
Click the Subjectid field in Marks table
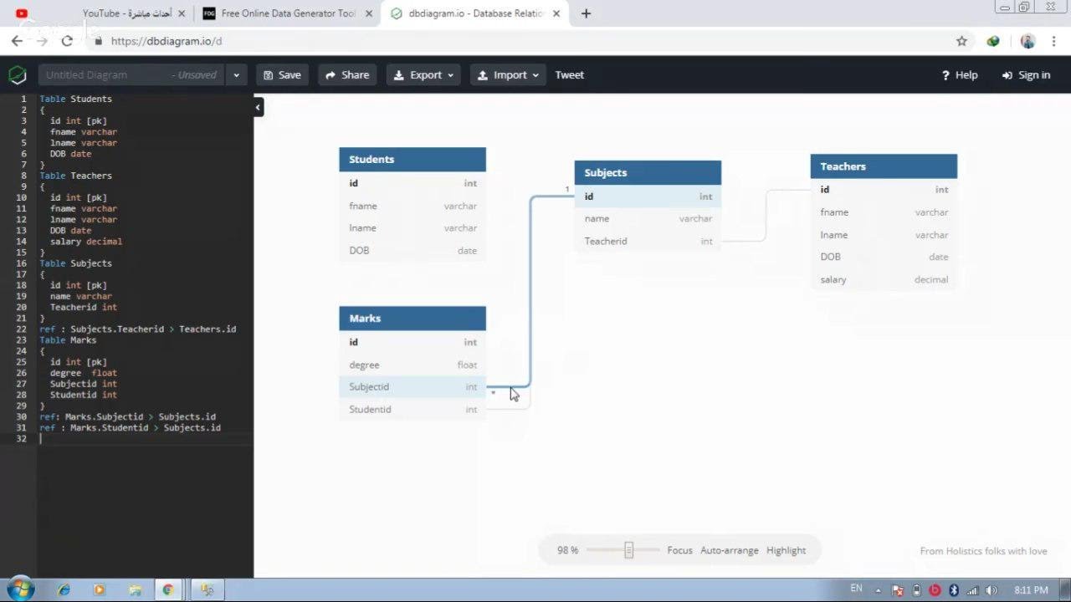click(413, 387)
